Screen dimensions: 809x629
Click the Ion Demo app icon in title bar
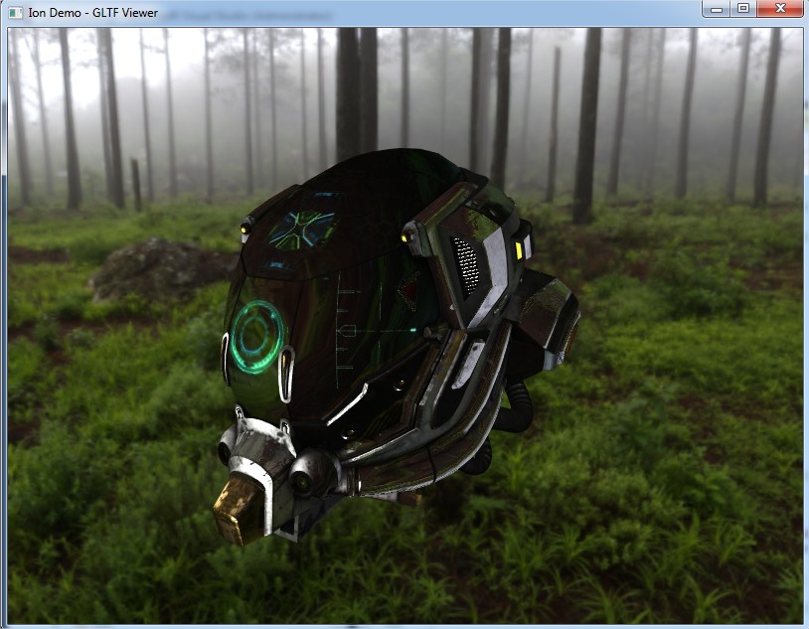click(x=16, y=12)
